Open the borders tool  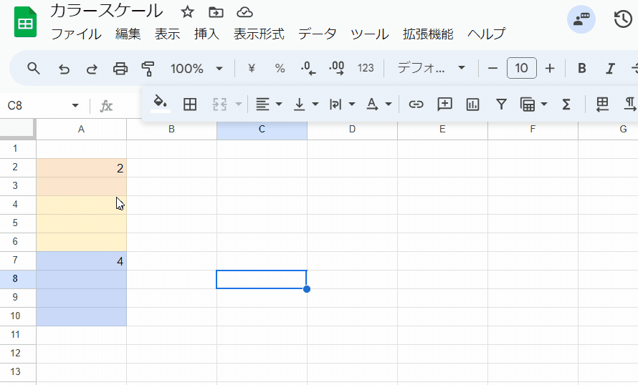click(x=190, y=104)
